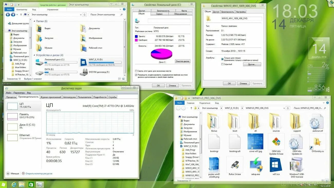The image size is (334, 188).
Task: Open the Store icon on the taskbar
Action: click(31, 184)
